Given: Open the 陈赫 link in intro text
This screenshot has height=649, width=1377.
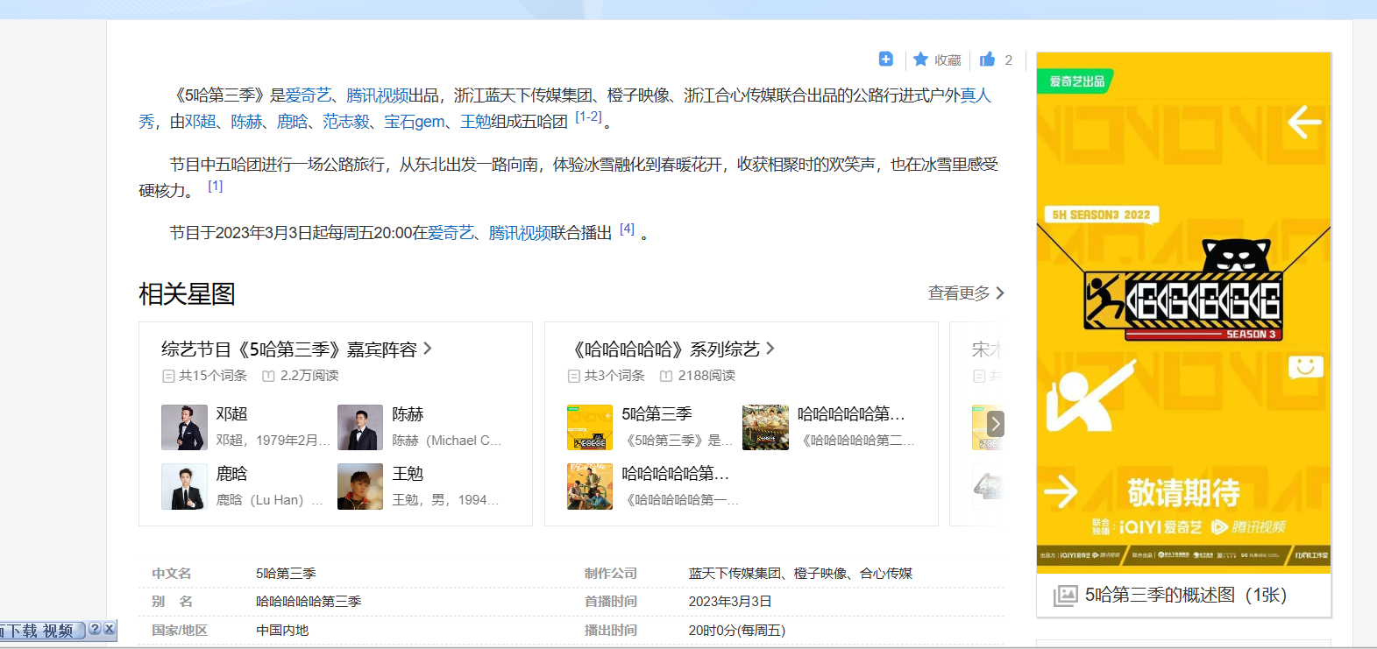Looking at the screenshot, I should tap(246, 122).
